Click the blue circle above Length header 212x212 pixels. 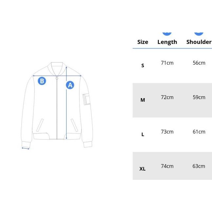click(167, 32)
